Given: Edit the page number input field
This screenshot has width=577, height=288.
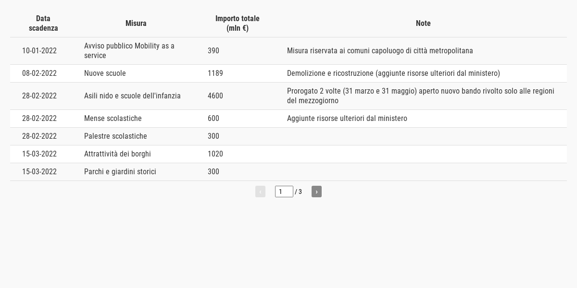Looking at the screenshot, I should click(x=284, y=192).
